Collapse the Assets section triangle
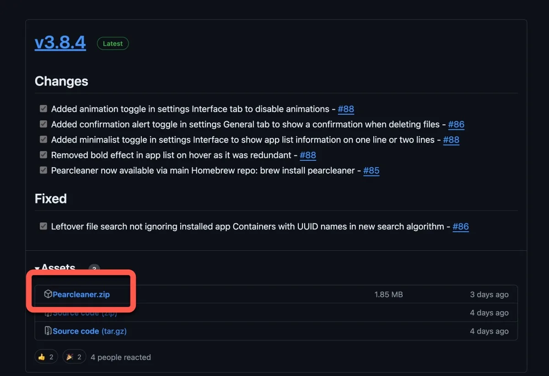The width and height of the screenshot is (549, 376). point(38,268)
